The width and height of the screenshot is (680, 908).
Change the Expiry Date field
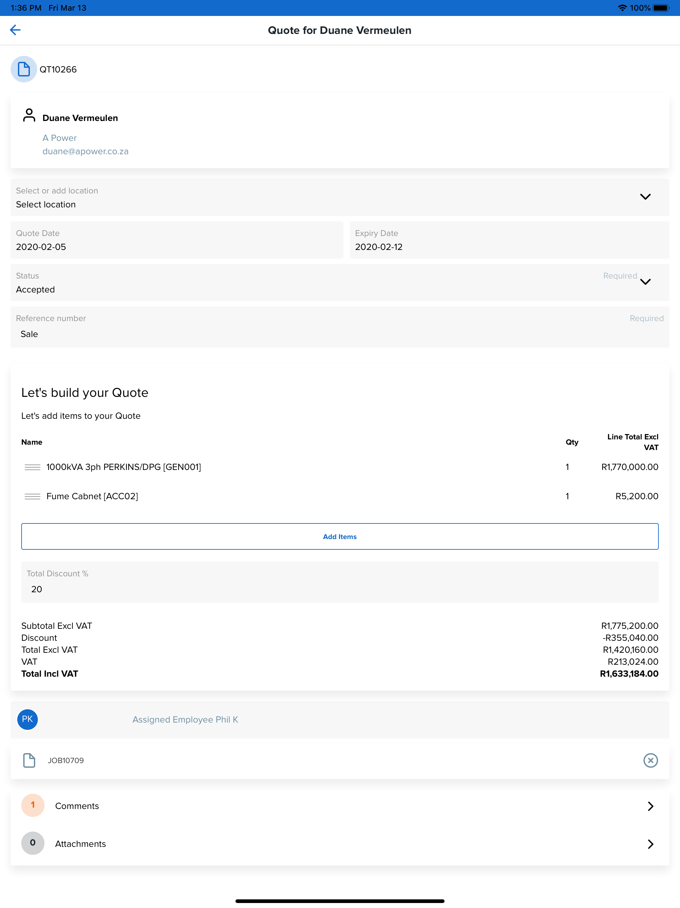coord(509,240)
